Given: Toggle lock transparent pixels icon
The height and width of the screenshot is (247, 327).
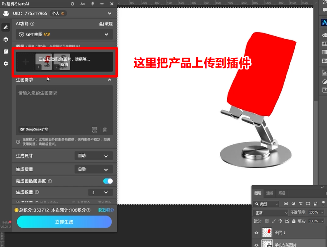Looking at the screenshot, I should [267, 221].
